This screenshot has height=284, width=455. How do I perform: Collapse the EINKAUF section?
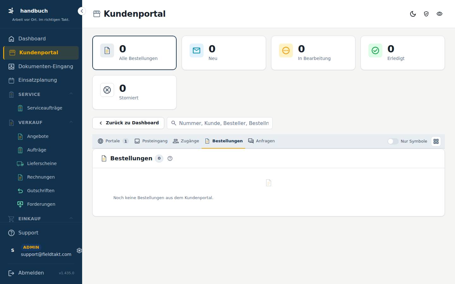(41, 219)
